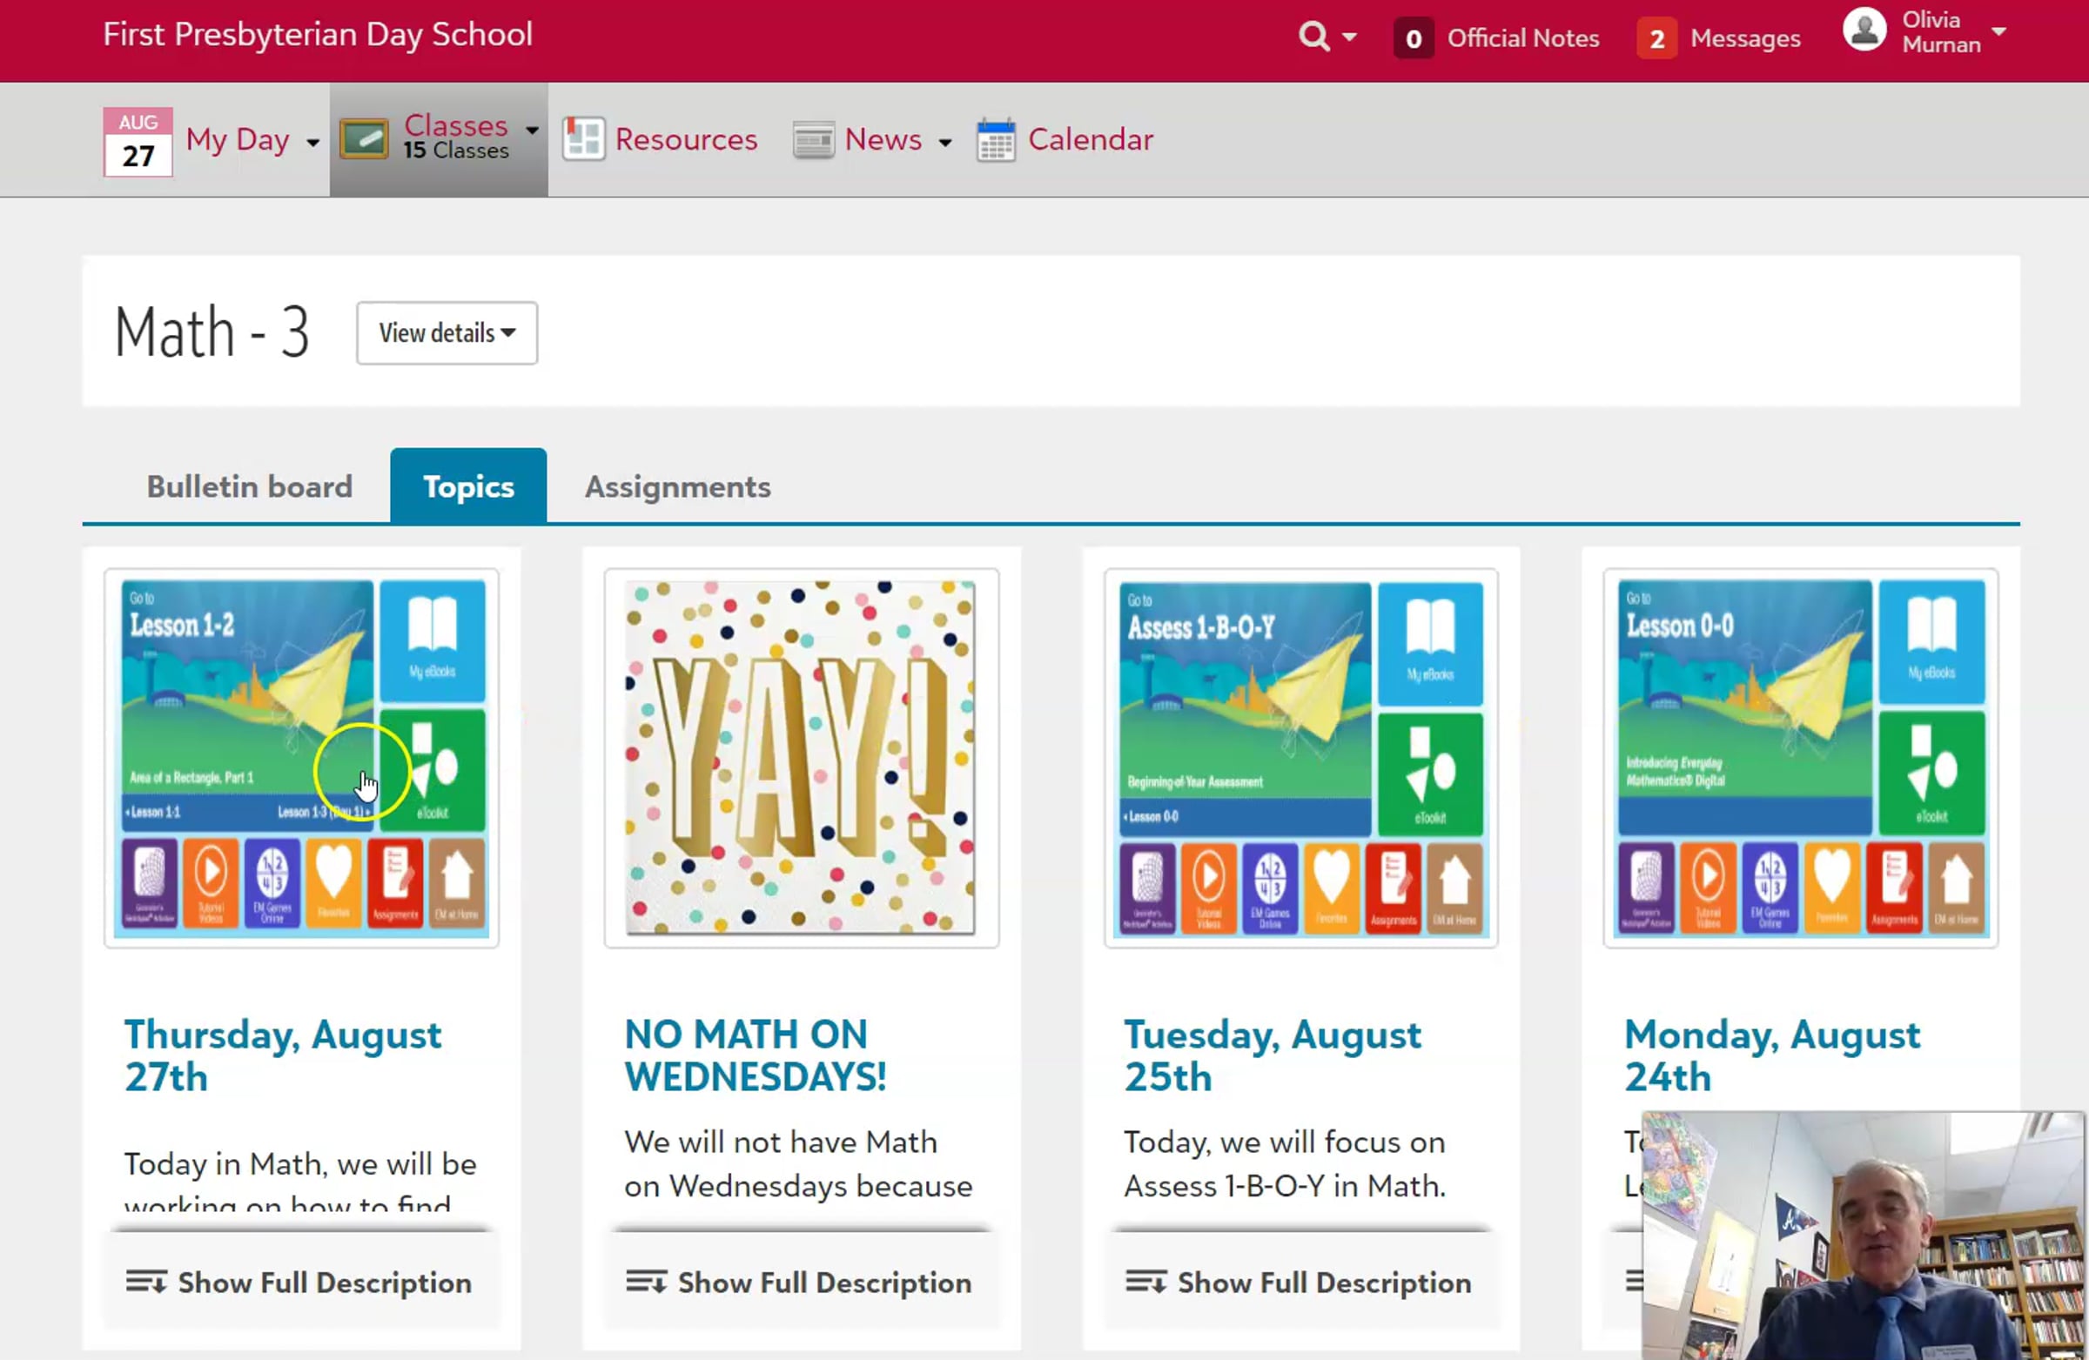The height and width of the screenshot is (1360, 2089).
Task: Open the Olivia Murnan account menu
Action: click(x=1954, y=31)
